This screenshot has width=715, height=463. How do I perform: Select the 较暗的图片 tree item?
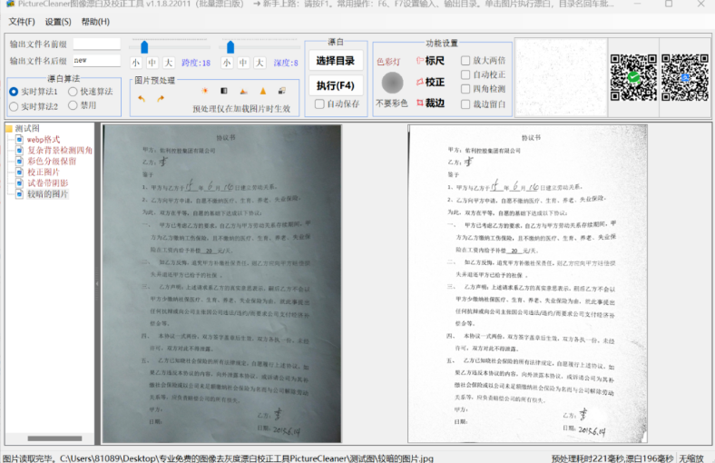[x=47, y=194]
